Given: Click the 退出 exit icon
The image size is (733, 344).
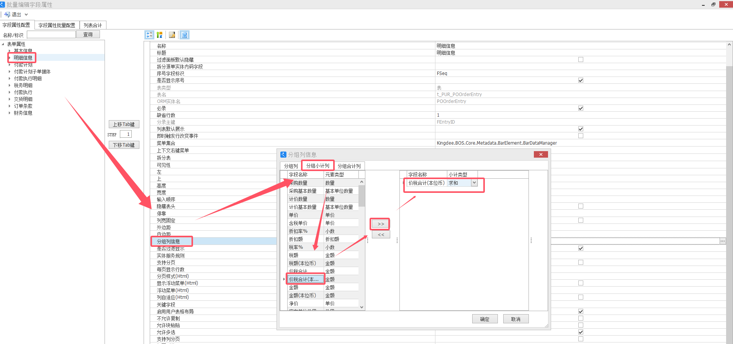Looking at the screenshot, I should tap(7, 15).
